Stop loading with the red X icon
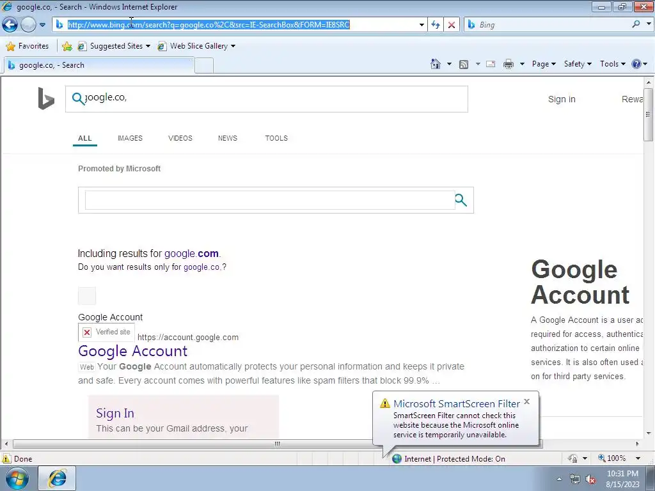Viewport: 655px width, 491px height. pyautogui.click(x=452, y=25)
